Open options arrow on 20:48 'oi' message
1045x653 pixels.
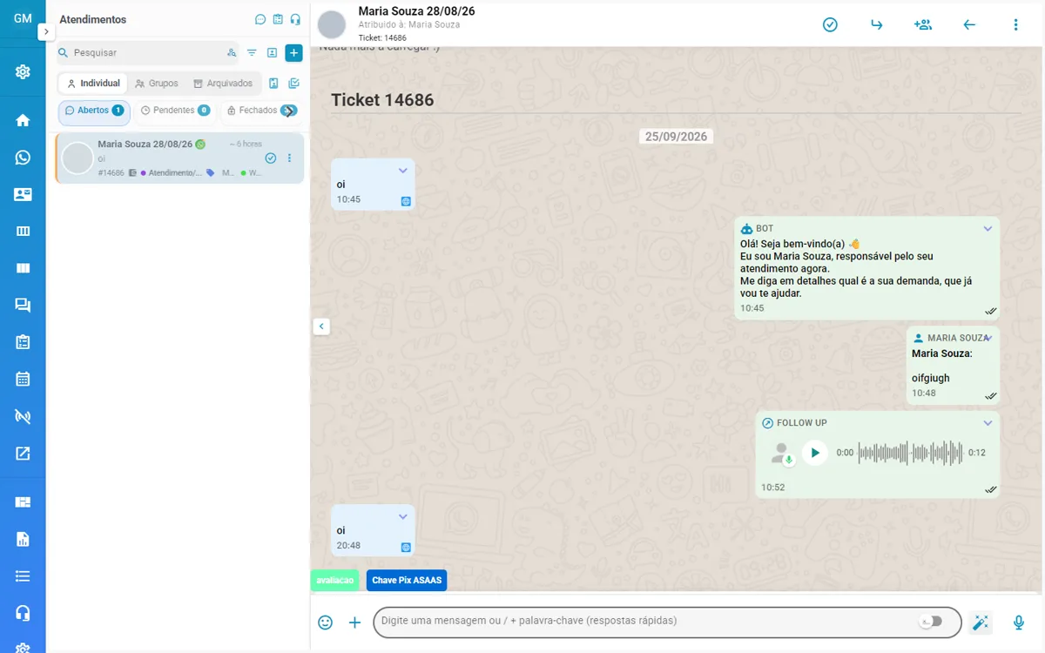(402, 516)
